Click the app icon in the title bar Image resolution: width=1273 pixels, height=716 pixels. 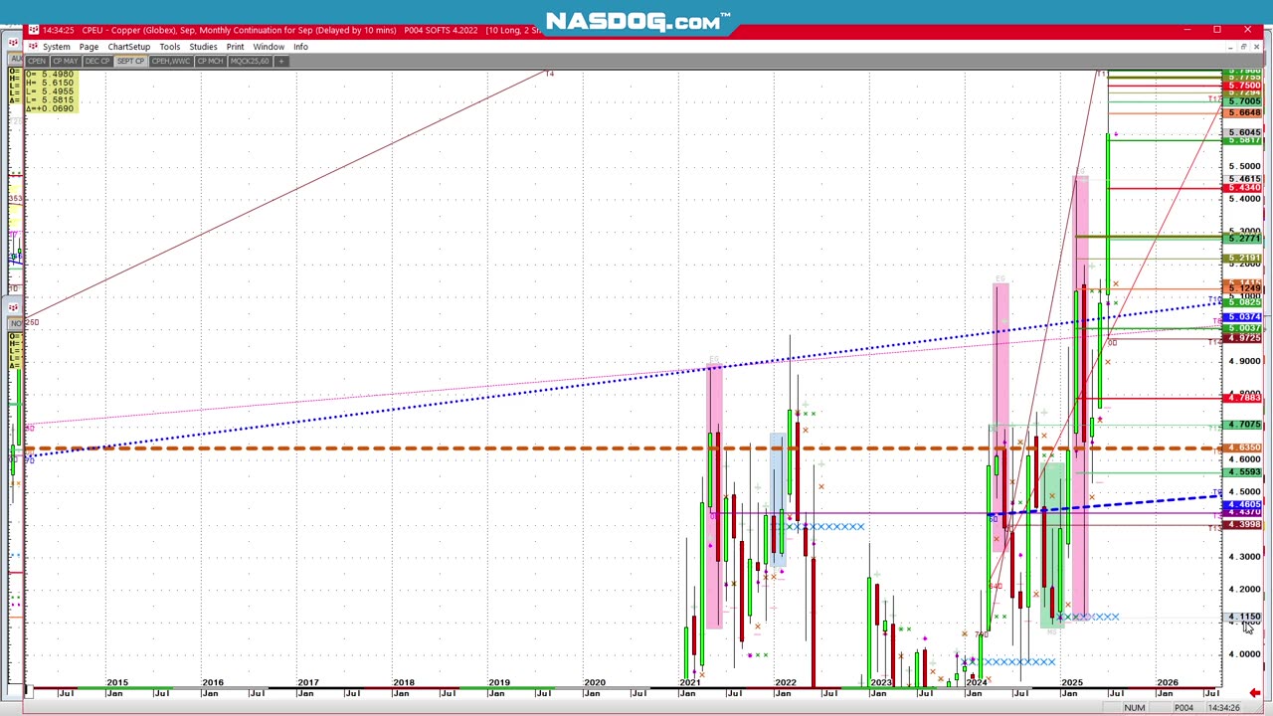tap(33, 30)
